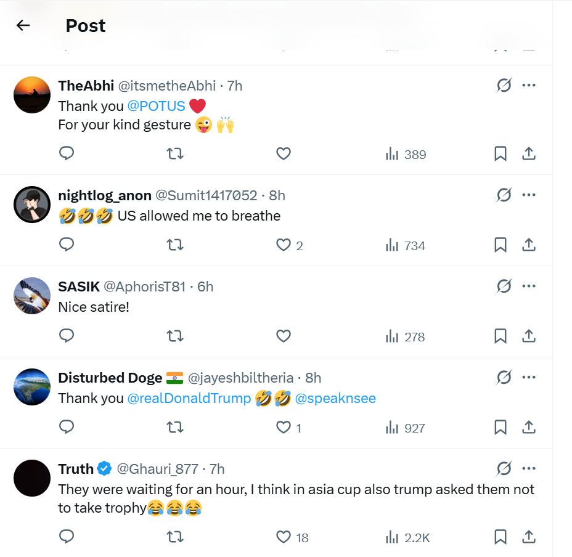
Task: Open the @realDonaldTrump mention link
Action: (x=189, y=398)
